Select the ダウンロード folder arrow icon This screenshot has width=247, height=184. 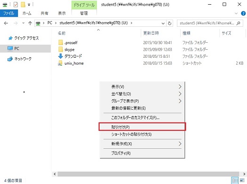[61, 56]
